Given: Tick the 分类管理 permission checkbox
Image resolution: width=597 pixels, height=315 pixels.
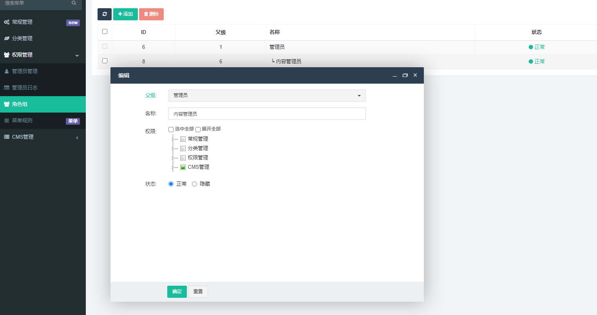Looking at the screenshot, I should 183,149.
